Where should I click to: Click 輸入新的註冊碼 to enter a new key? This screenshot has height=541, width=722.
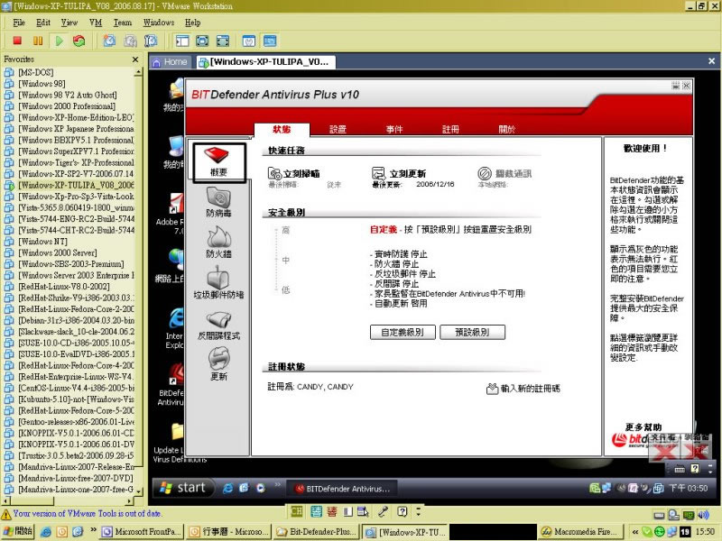(x=523, y=389)
